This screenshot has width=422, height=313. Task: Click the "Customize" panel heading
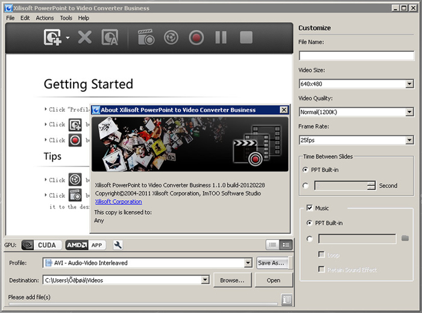(x=314, y=28)
